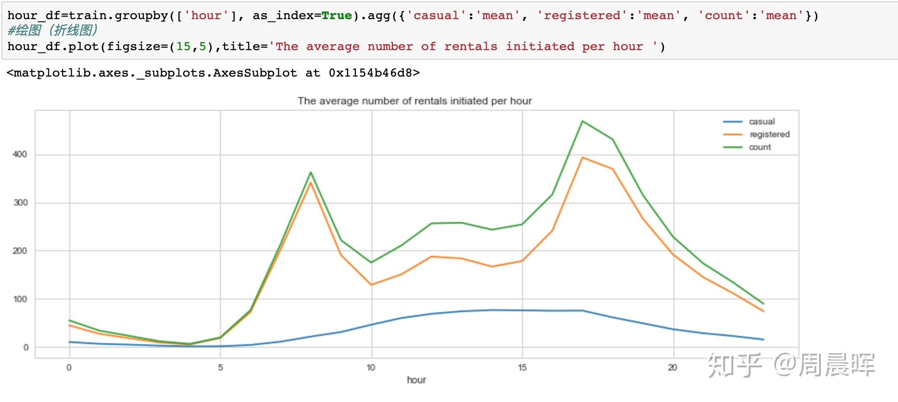Click the x-axis tick label 0
Image resolution: width=898 pixels, height=402 pixels.
click(69, 367)
